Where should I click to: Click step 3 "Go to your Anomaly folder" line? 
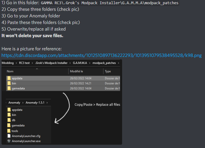(31, 16)
